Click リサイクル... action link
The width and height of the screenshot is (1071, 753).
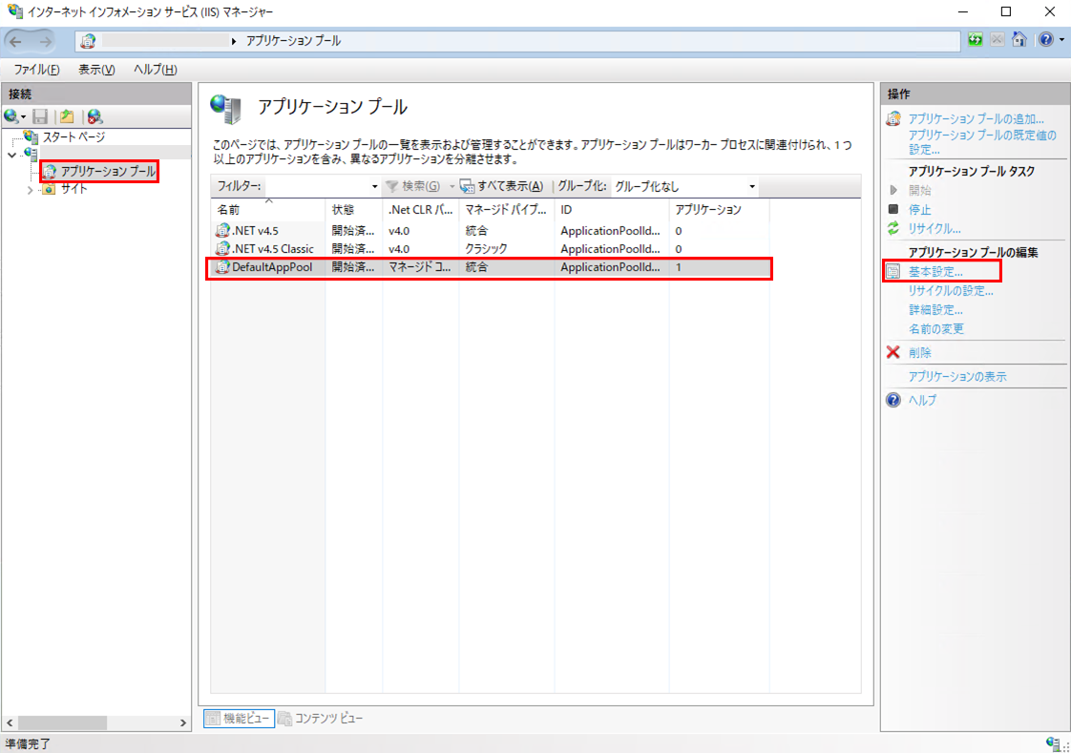934,229
